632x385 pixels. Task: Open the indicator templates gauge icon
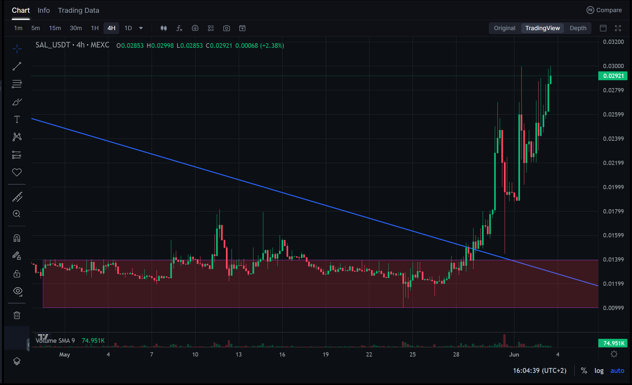pyautogui.click(x=195, y=28)
